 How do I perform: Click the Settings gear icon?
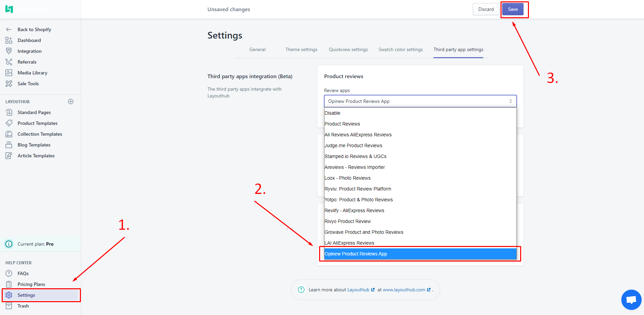[x=9, y=295]
